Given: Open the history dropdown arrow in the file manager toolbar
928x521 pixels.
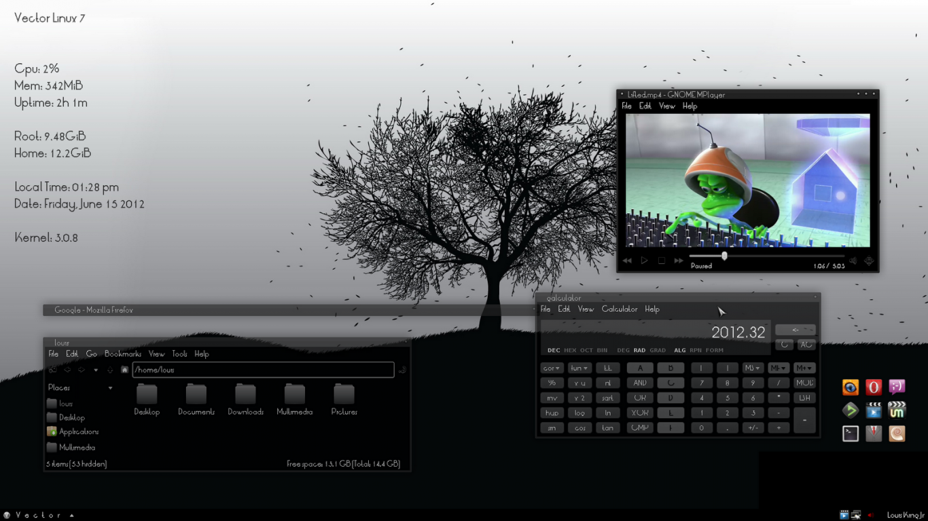Looking at the screenshot, I should click(x=95, y=369).
